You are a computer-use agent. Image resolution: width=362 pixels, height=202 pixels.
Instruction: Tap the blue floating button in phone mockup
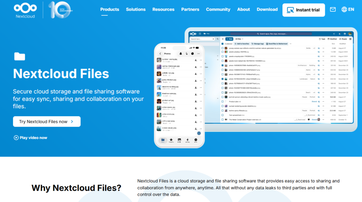[199, 133]
